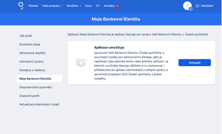222x134 pixels.
Task: Select Disponentská oprávnění sidebar item
Action: click(36, 87)
